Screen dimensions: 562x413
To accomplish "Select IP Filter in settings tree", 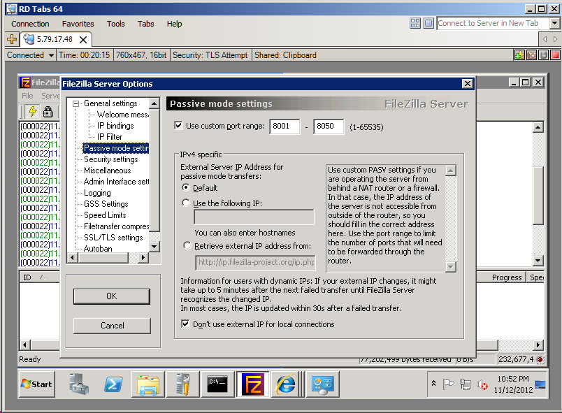I will click(109, 137).
